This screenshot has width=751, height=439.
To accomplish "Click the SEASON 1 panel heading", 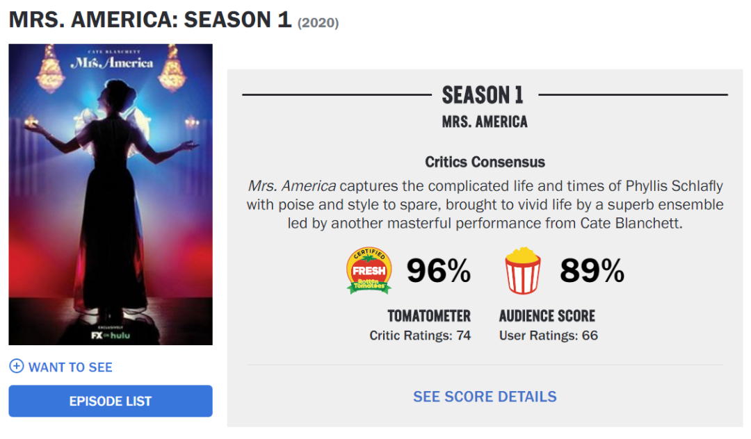I will pos(483,95).
